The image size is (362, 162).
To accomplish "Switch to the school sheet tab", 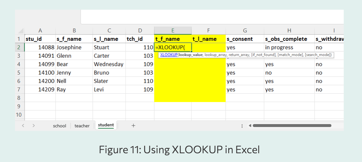I will (x=60, y=126).
